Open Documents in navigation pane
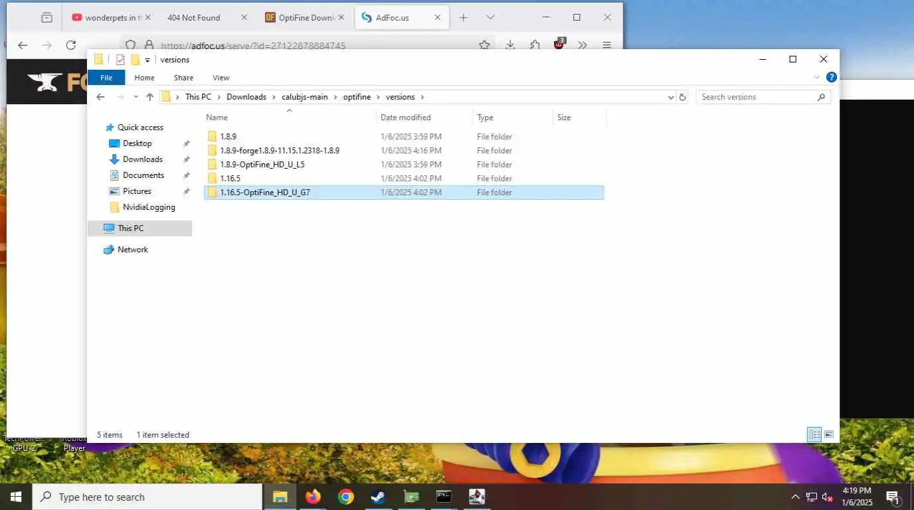 click(143, 175)
